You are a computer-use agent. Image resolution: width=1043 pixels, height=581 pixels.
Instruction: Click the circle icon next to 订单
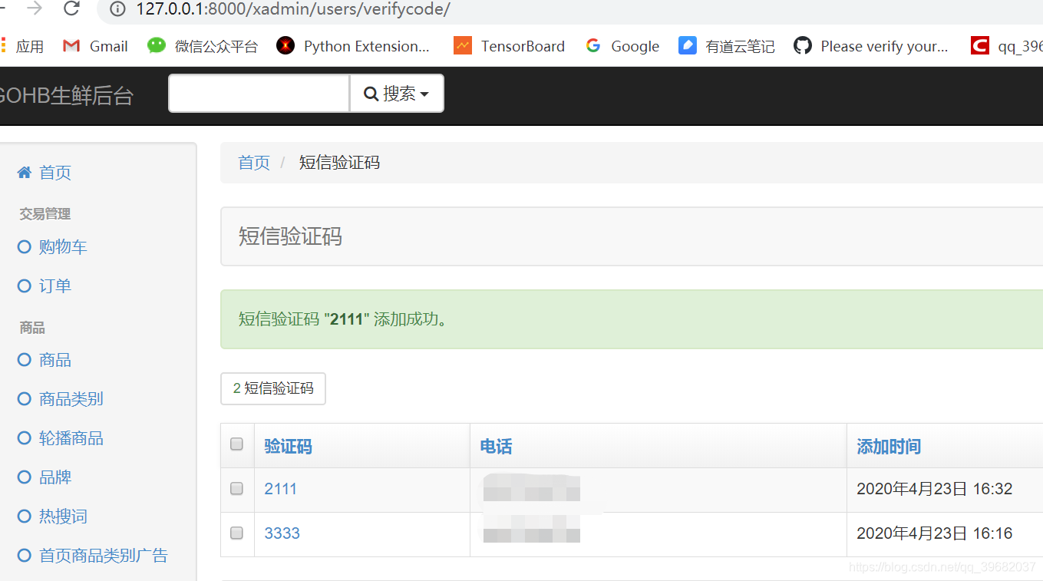25,286
